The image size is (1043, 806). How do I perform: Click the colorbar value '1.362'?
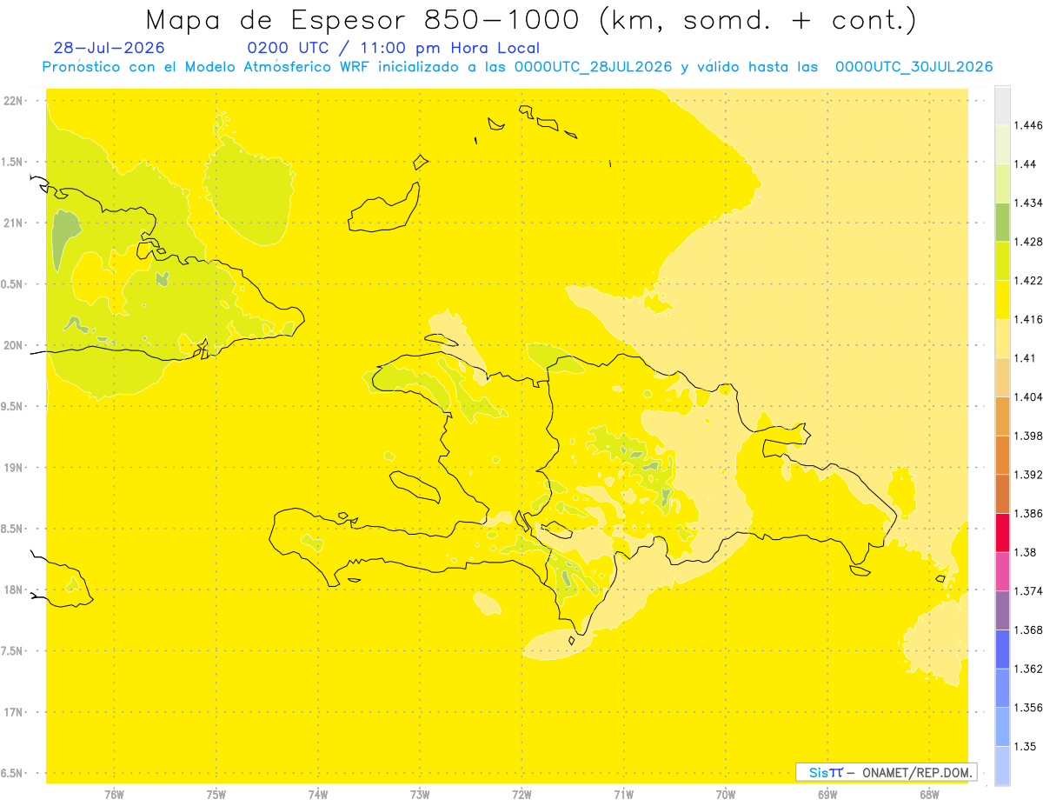point(1030,669)
